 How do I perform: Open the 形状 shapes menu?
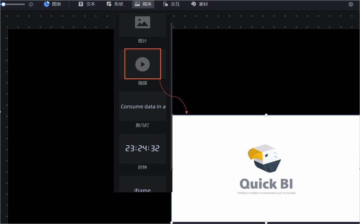115,4
